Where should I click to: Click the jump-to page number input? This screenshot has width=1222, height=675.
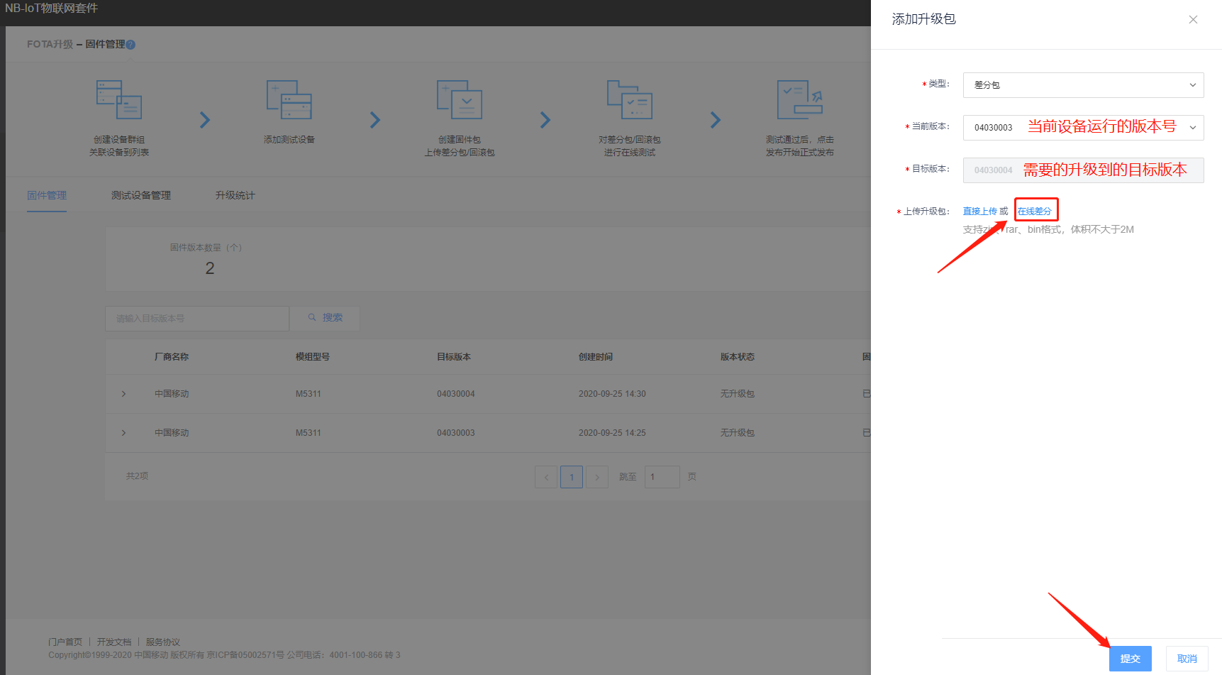[x=662, y=477]
